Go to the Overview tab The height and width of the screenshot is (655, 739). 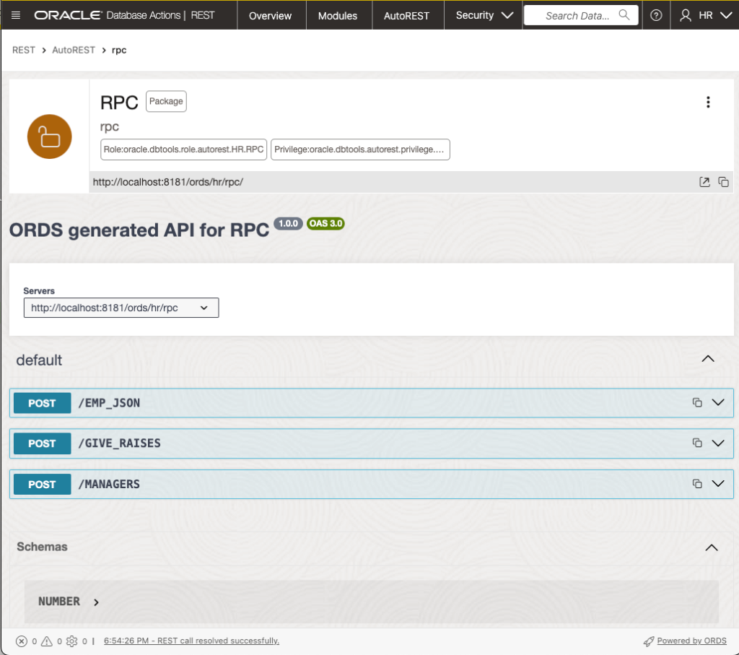[270, 16]
